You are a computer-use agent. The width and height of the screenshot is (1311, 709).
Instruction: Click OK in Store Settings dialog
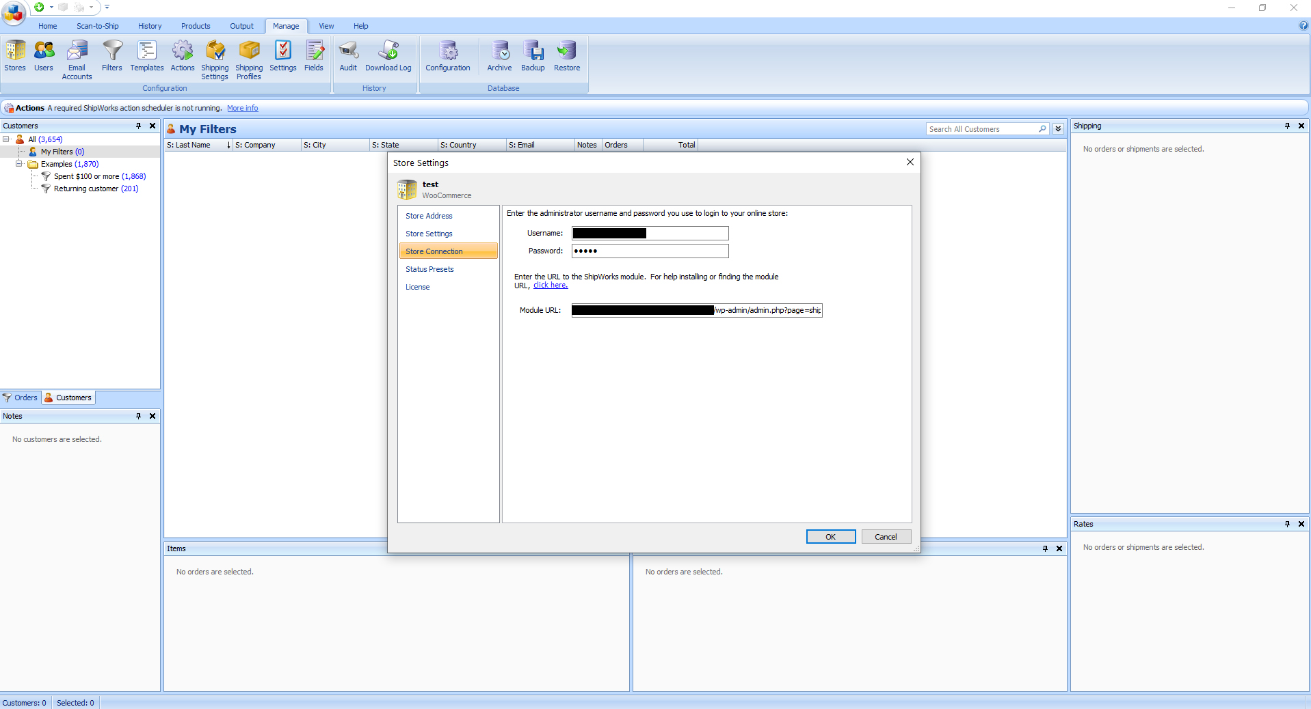tap(831, 537)
